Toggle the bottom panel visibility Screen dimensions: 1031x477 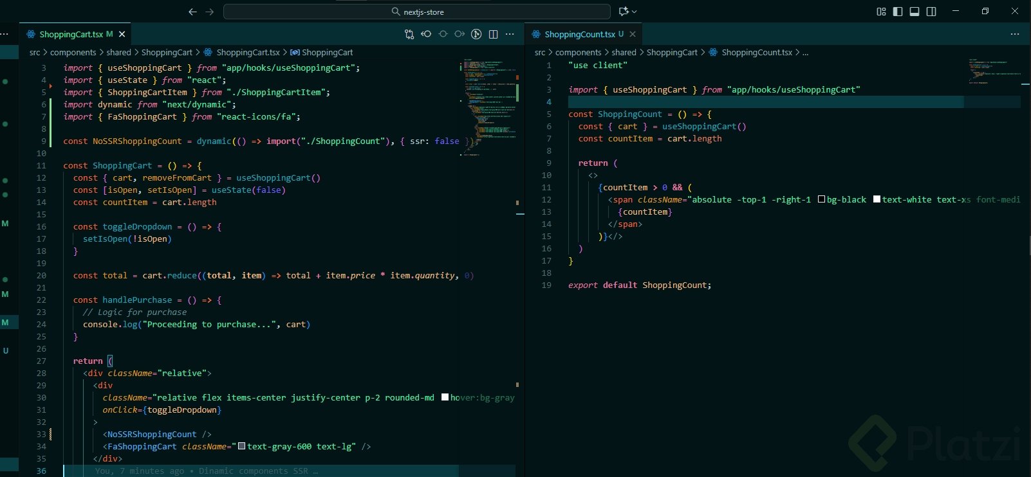click(915, 12)
